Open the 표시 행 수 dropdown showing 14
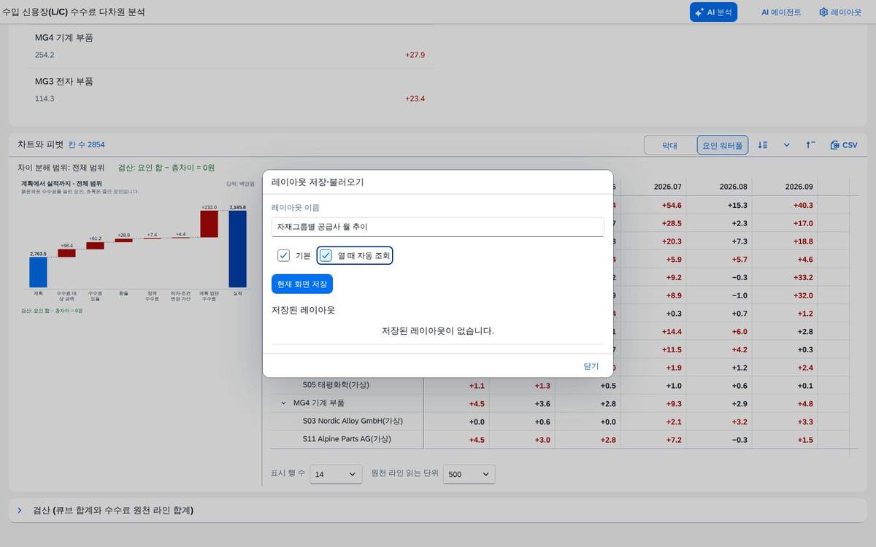This screenshot has height=547, width=876. tap(336, 474)
